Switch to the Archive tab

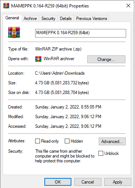tap(30, 19)
